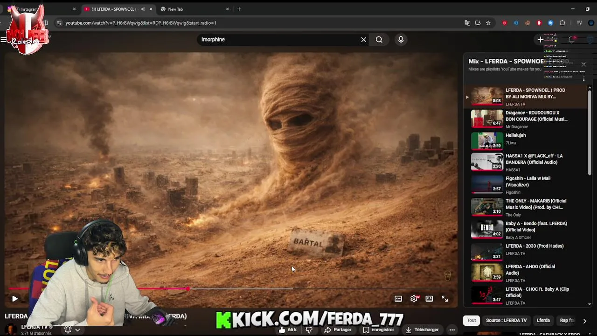Click the address bar URL
This screenshot has height=336, width=597.
click(x=140, y=23)
